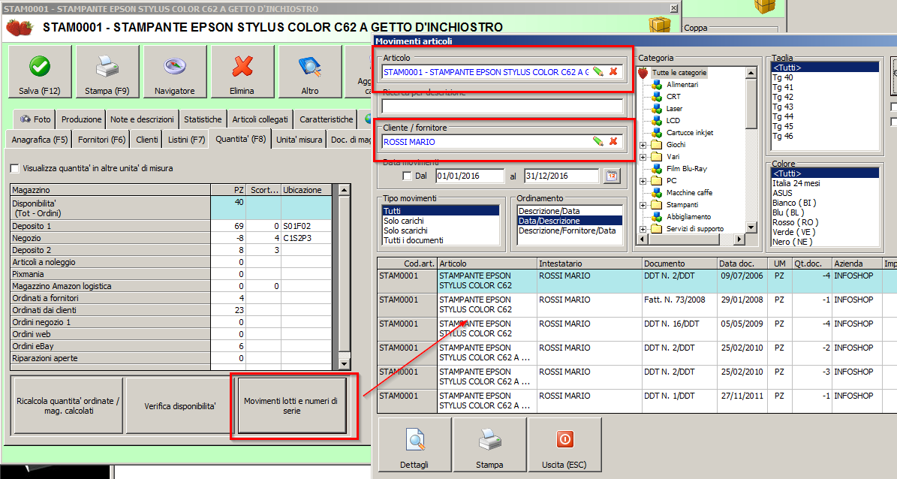
Task: Switch to Statistiche tab
Action: point(203,119)
